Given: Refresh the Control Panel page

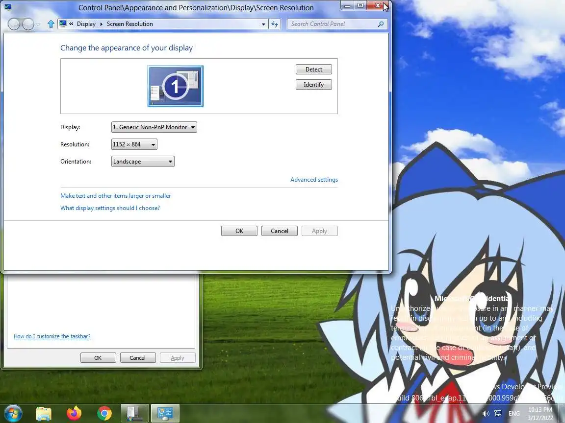Looking at the screenshot, I should pyautogui.click(x=275, y=24).
